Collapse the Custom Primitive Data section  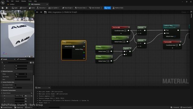click(2, 82)
